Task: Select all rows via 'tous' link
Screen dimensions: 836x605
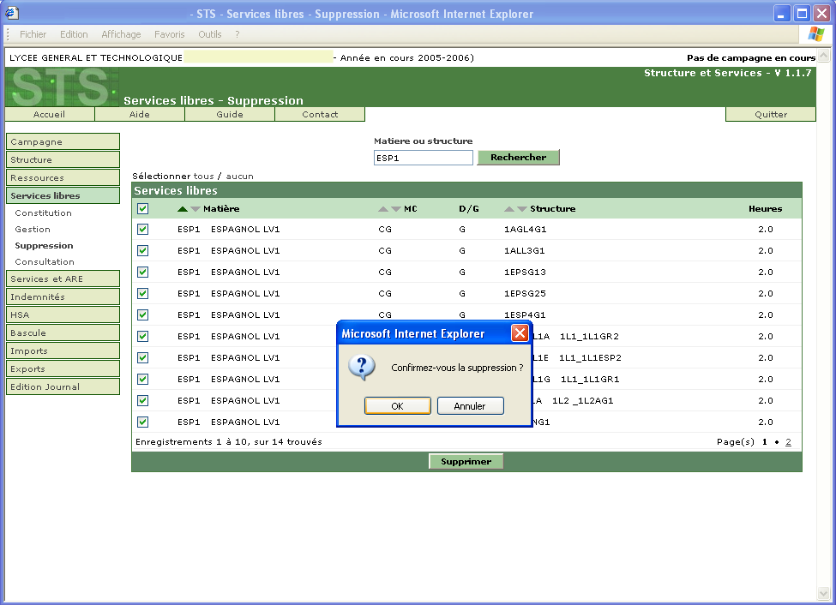Action: [204, 176]
